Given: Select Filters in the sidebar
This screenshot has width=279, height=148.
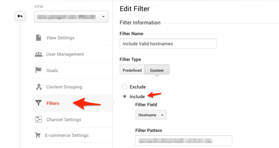Looking at the screenshot, I should 53,103.
